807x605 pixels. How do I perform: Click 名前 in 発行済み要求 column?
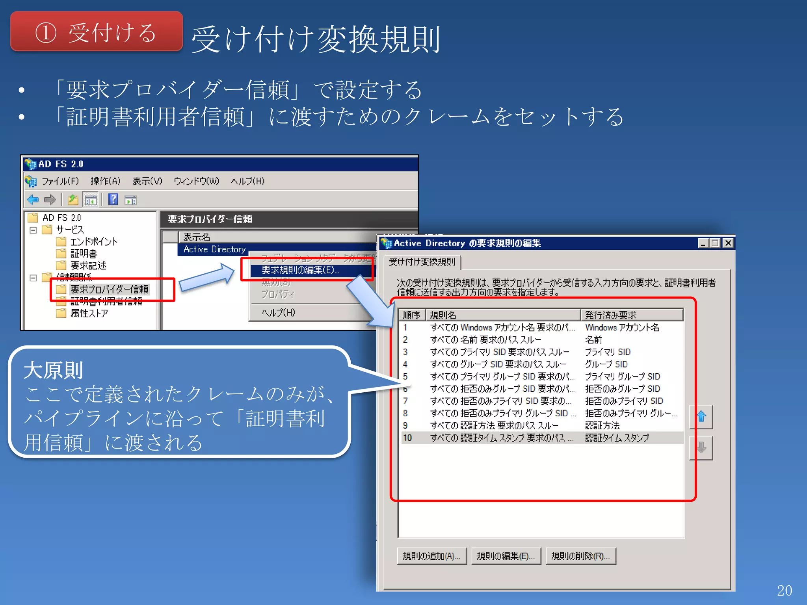(x=593, y=340)
